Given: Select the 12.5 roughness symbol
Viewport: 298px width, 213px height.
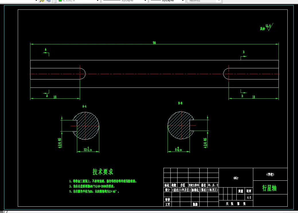Looking at the screenshot, I should [269, 27].
